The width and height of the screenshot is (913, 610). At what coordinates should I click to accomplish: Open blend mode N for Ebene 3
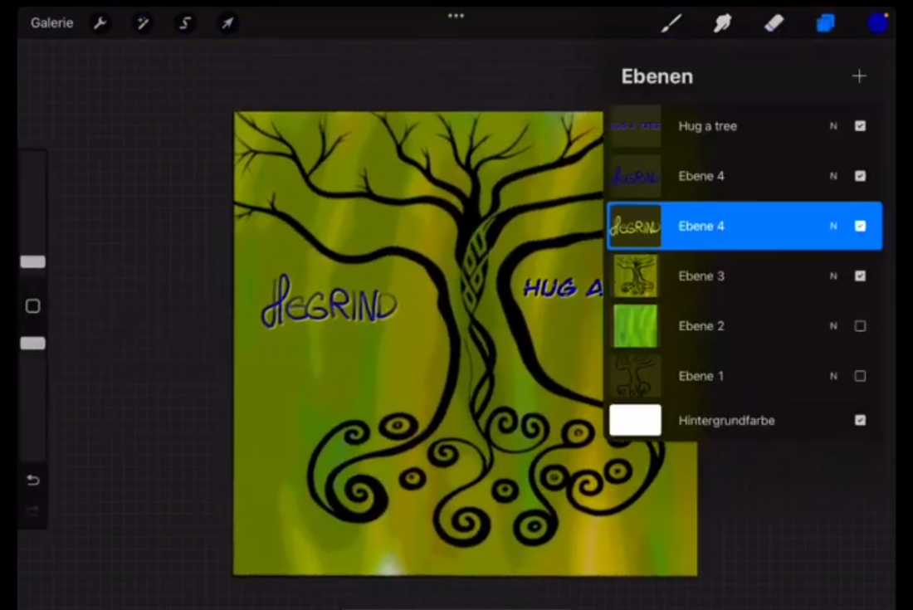coord(833,276)
